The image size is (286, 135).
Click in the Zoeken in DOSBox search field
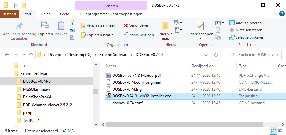[253, 55]
